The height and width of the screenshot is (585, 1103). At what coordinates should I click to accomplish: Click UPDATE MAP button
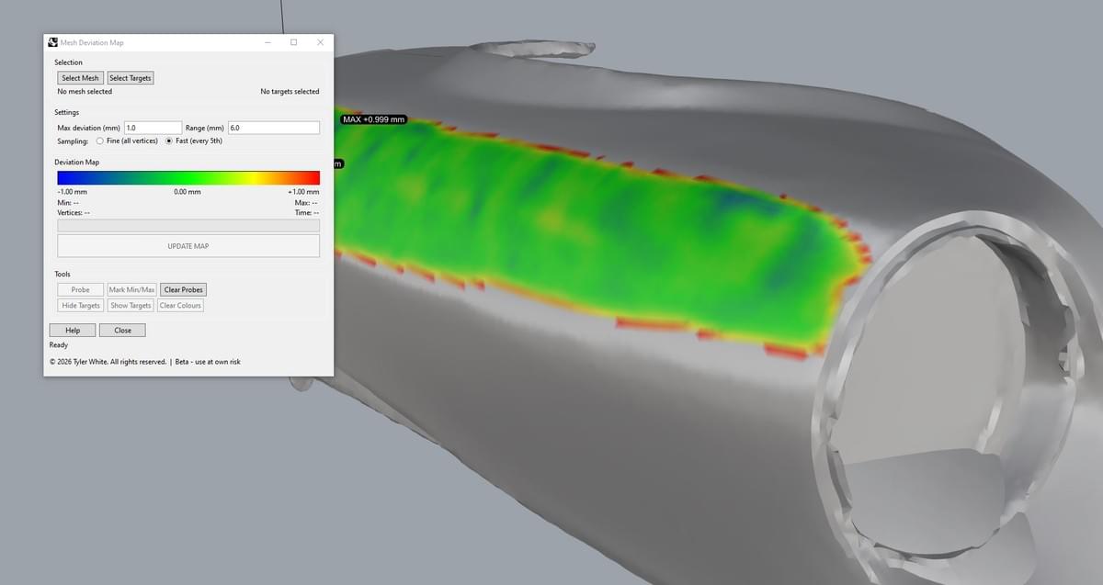point(188,246)
